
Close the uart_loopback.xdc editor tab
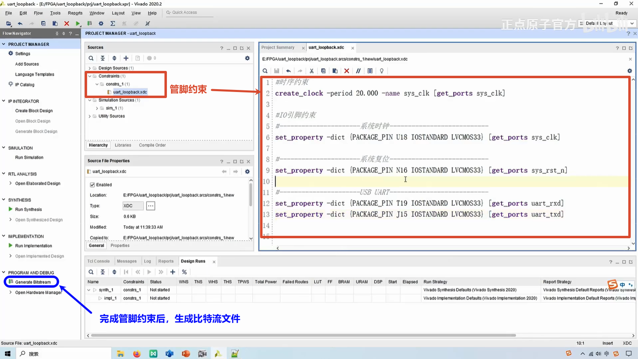click(x=352, y=48)
